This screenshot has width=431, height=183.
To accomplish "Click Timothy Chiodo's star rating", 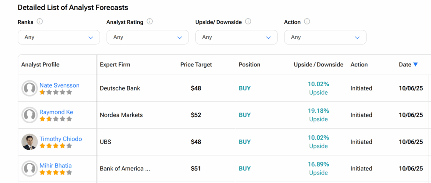I will (x=56, y=146).
